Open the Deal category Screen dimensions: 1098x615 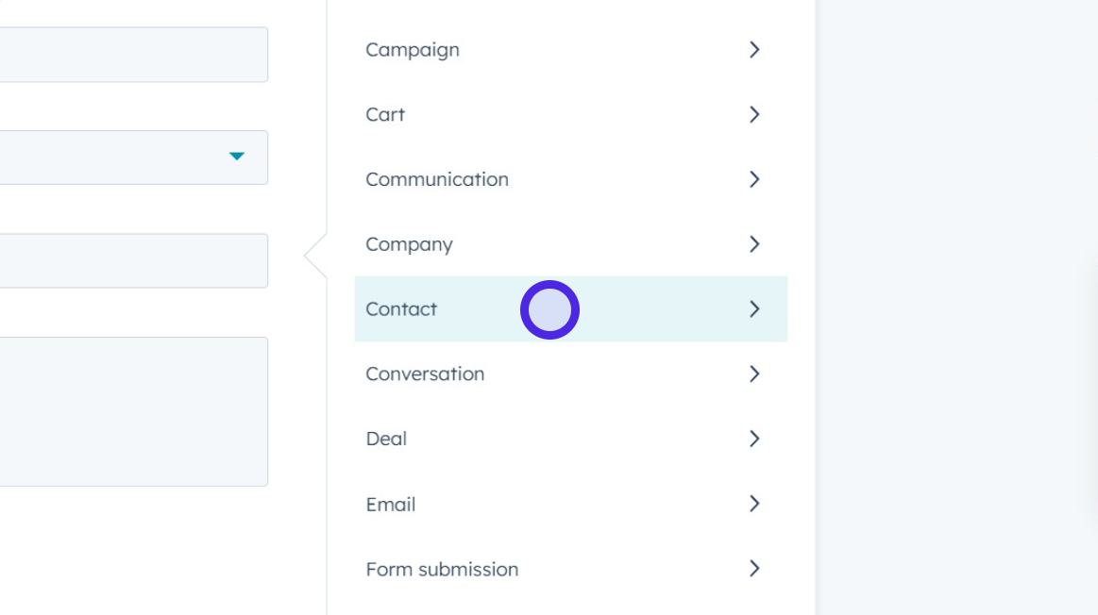click(386, 439)
